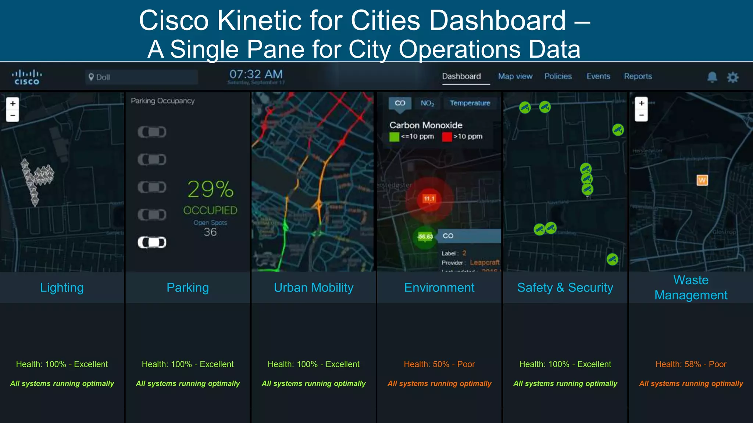Switch to the Dashboard tab
Image resolution: width=753 pixels, height=423 pixels.
point(461,76)
